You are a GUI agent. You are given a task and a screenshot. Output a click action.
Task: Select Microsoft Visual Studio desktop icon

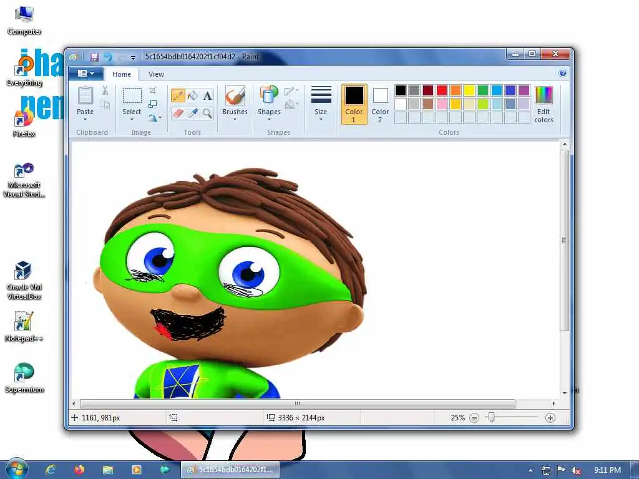[24, 180]
